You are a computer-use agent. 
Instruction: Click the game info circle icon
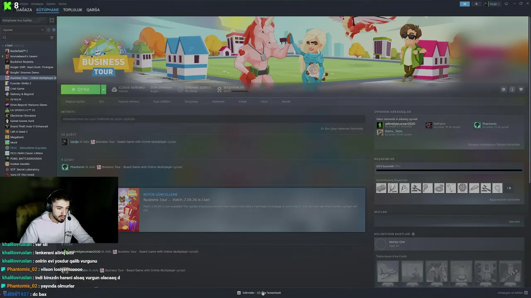coord(512,89)
